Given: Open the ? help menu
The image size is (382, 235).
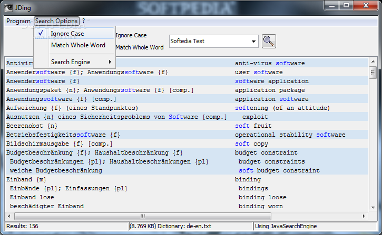Looking at the screenshot, I should pos(84,21).
